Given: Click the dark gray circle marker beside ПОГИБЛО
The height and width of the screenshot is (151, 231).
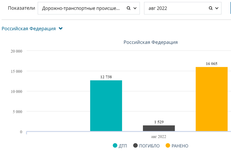Looking at the screenshot, I should 136,146.
